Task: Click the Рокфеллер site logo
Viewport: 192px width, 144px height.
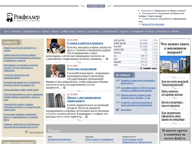Action: (x=23, y=17)
